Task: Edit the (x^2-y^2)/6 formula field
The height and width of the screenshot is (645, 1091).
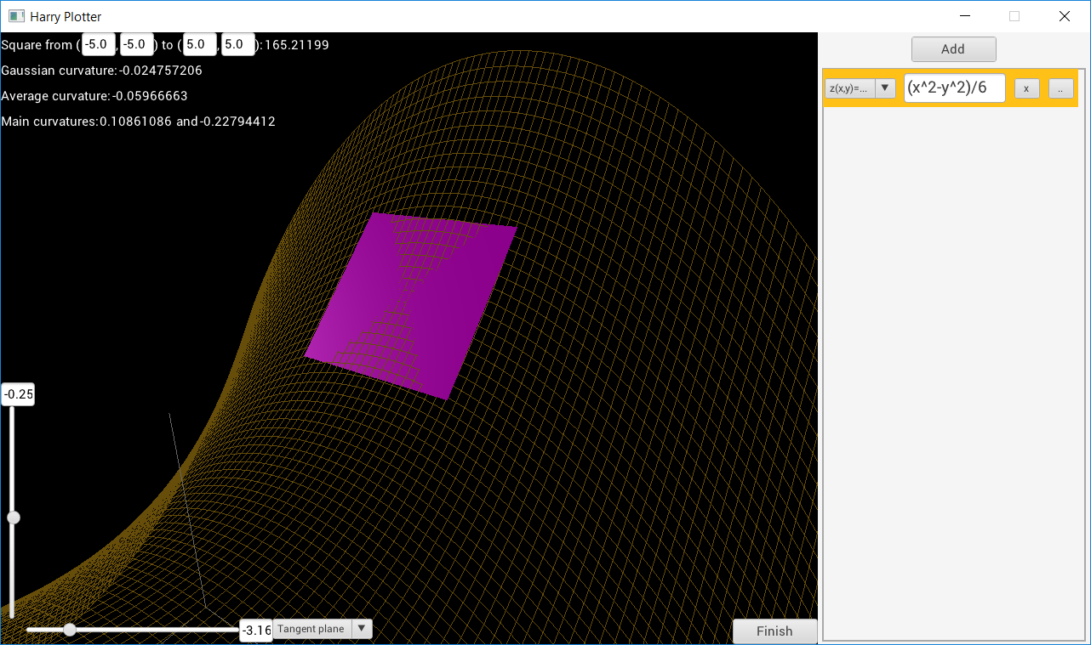Action: click(x=955, y=88)
